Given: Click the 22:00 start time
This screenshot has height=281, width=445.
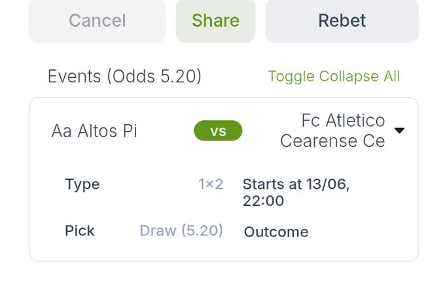Looking at the screenshot, I should pyautogui.click(x=263, y=201).
